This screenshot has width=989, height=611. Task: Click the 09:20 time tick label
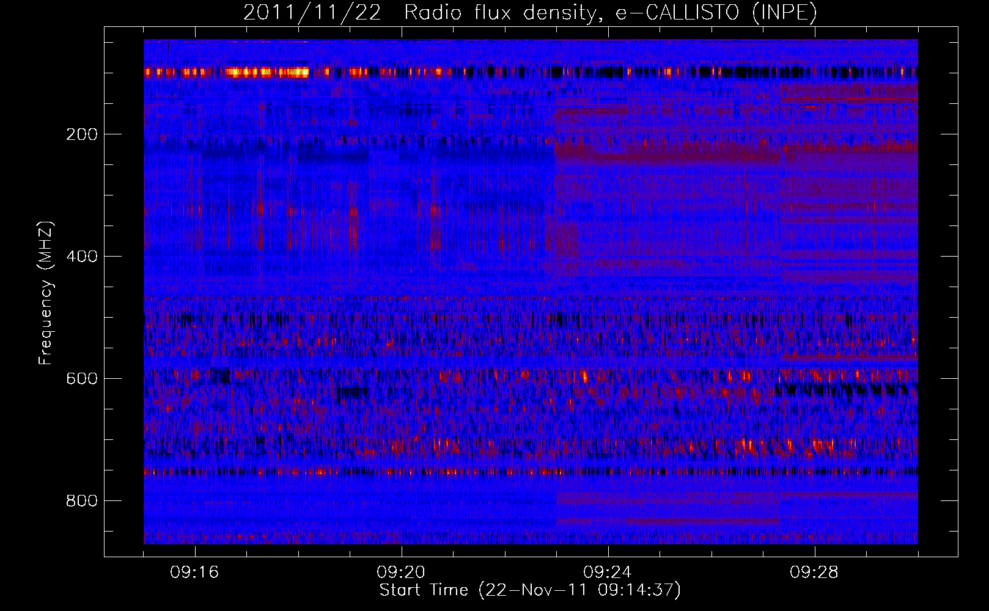tap(401, 573)
